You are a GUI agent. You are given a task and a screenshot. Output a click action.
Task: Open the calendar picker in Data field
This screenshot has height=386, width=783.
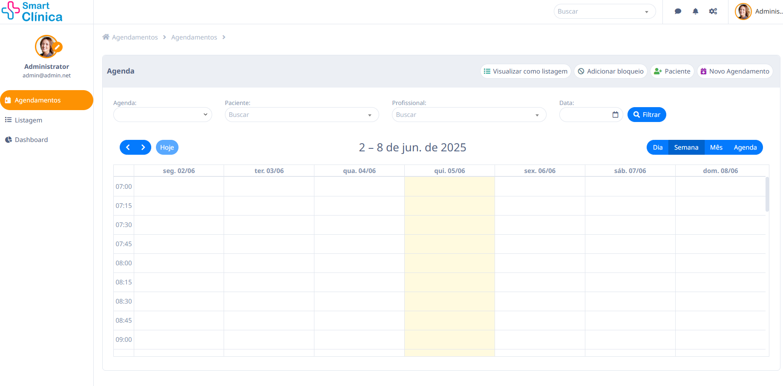[x=615, y=115]
